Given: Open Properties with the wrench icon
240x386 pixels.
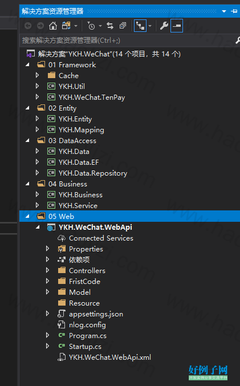Looking at the screenshot, I should pyautogui.click(x=164, y=26).
